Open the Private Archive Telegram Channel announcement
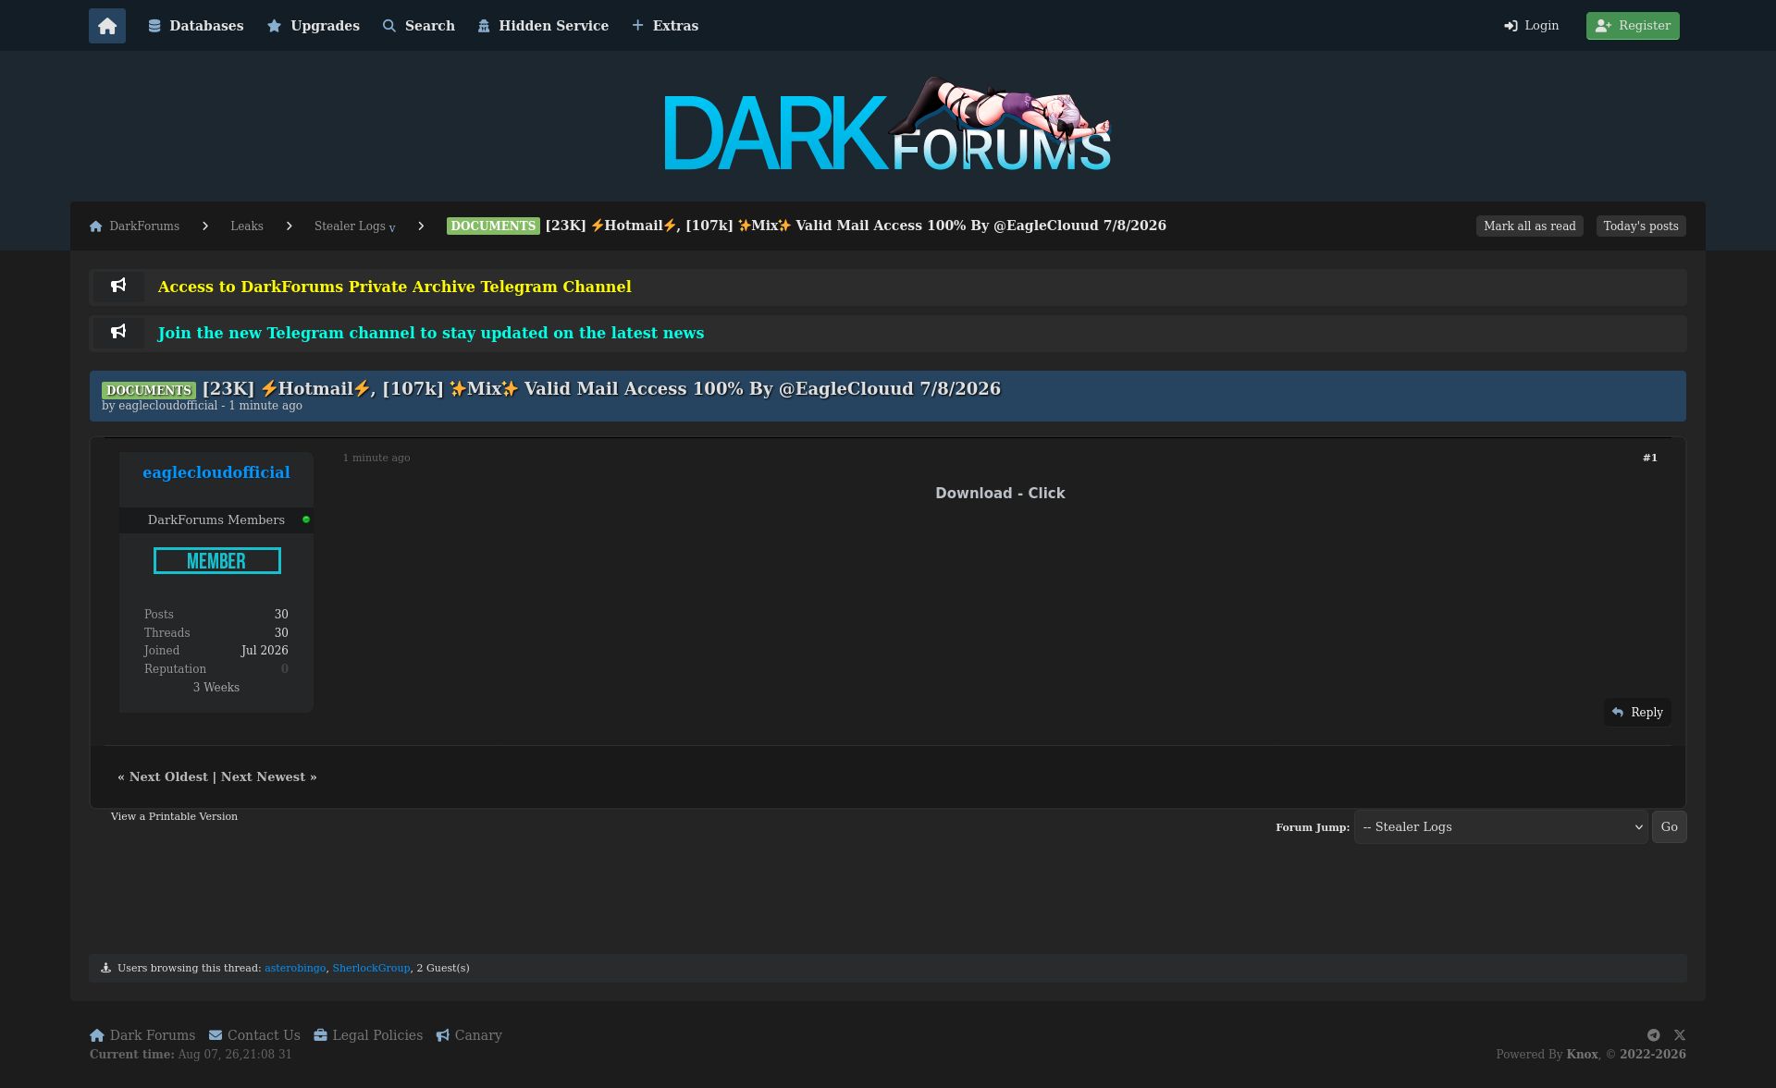This screenshot has width=1776, height=1088. point(395,287)
